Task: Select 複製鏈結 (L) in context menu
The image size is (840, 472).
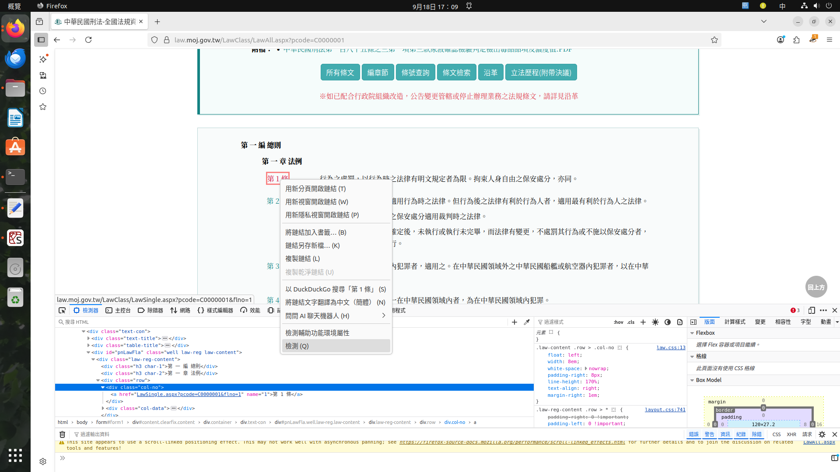Action: click(302, 259)
